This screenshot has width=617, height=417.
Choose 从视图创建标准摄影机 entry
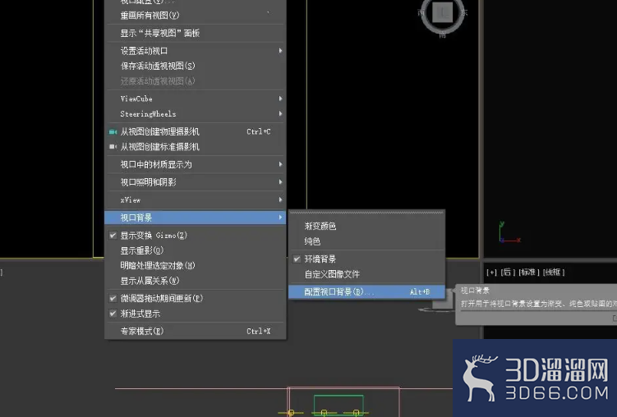[x=196, y=147]
